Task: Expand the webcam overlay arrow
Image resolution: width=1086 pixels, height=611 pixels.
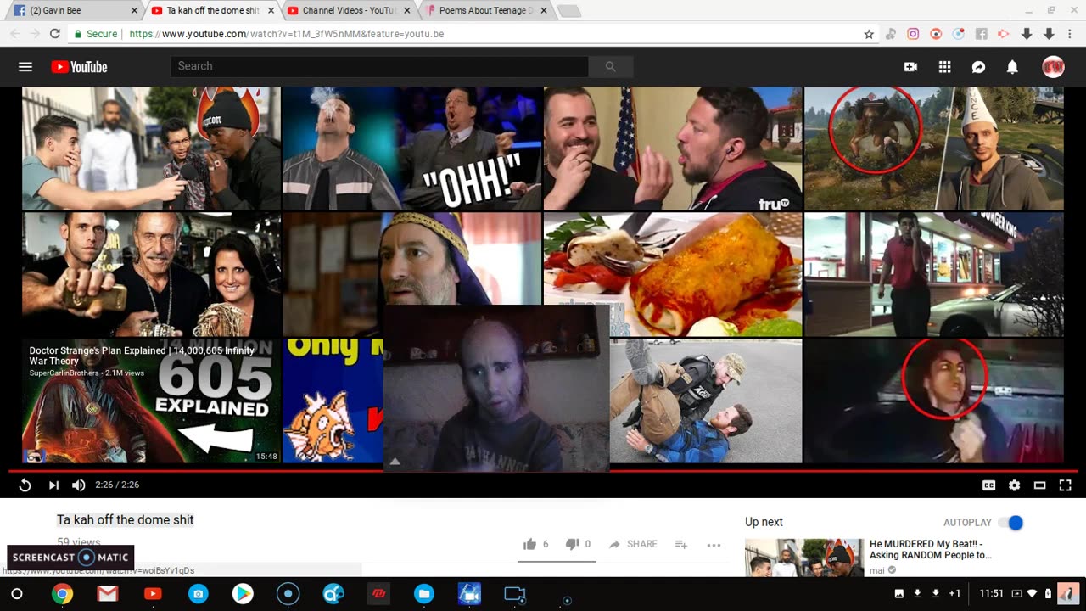Action: [x=394, y=462]
